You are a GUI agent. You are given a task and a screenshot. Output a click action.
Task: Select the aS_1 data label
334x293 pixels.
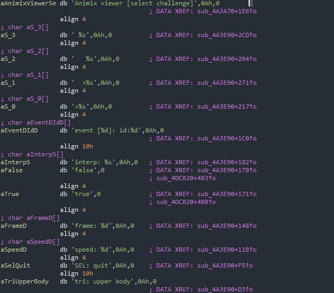[x=8, y=83]
